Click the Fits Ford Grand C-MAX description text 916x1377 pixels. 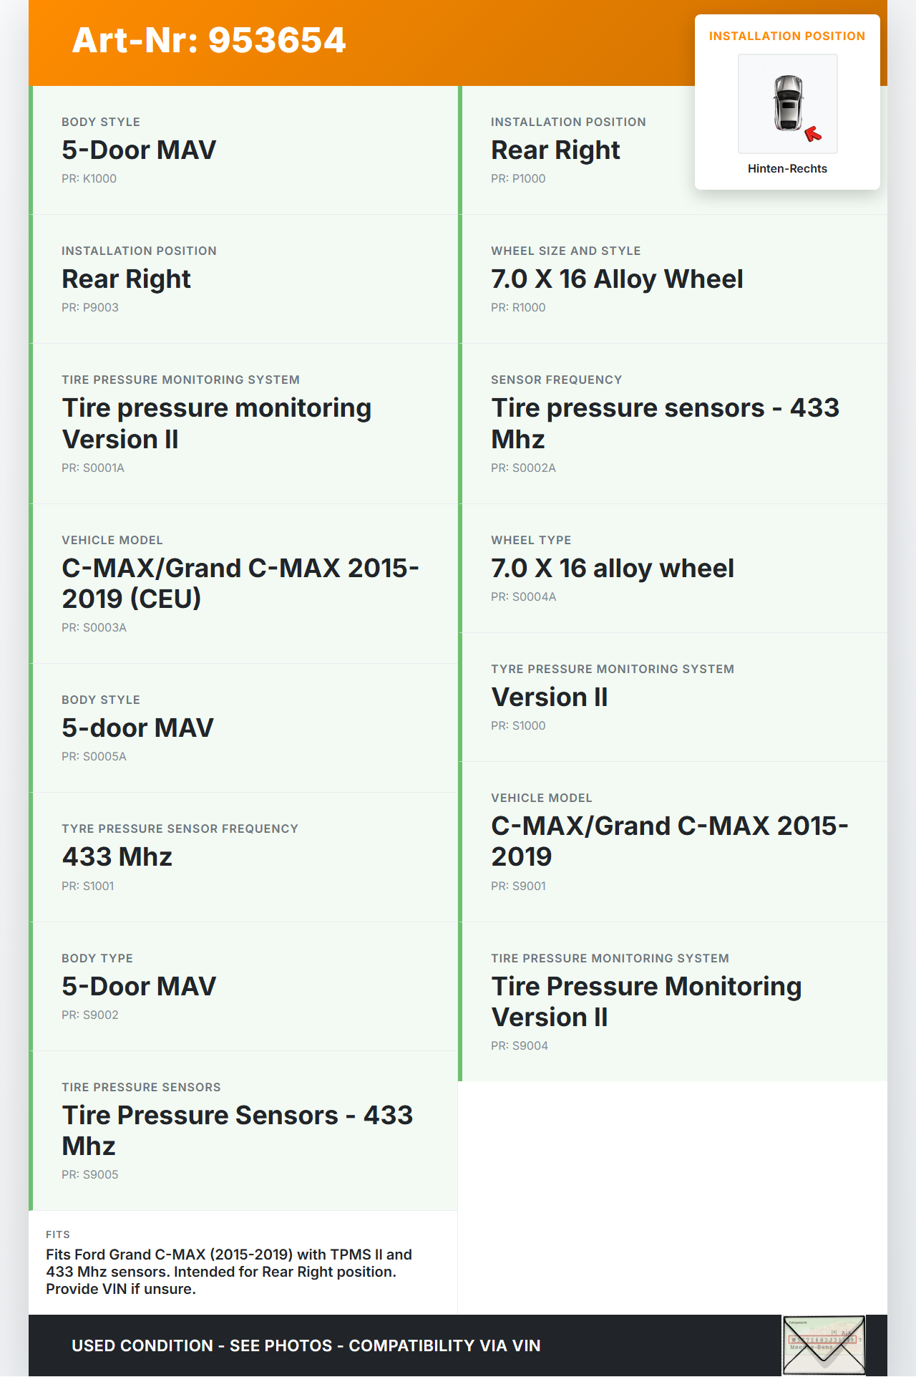click(x=229, y=1272)
